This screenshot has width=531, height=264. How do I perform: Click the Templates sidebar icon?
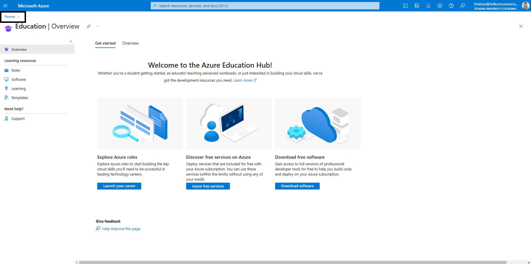pos(6,98)
